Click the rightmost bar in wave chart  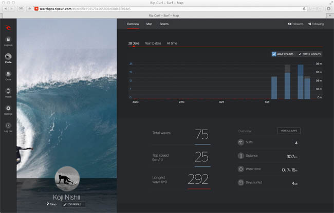[307, 88]
